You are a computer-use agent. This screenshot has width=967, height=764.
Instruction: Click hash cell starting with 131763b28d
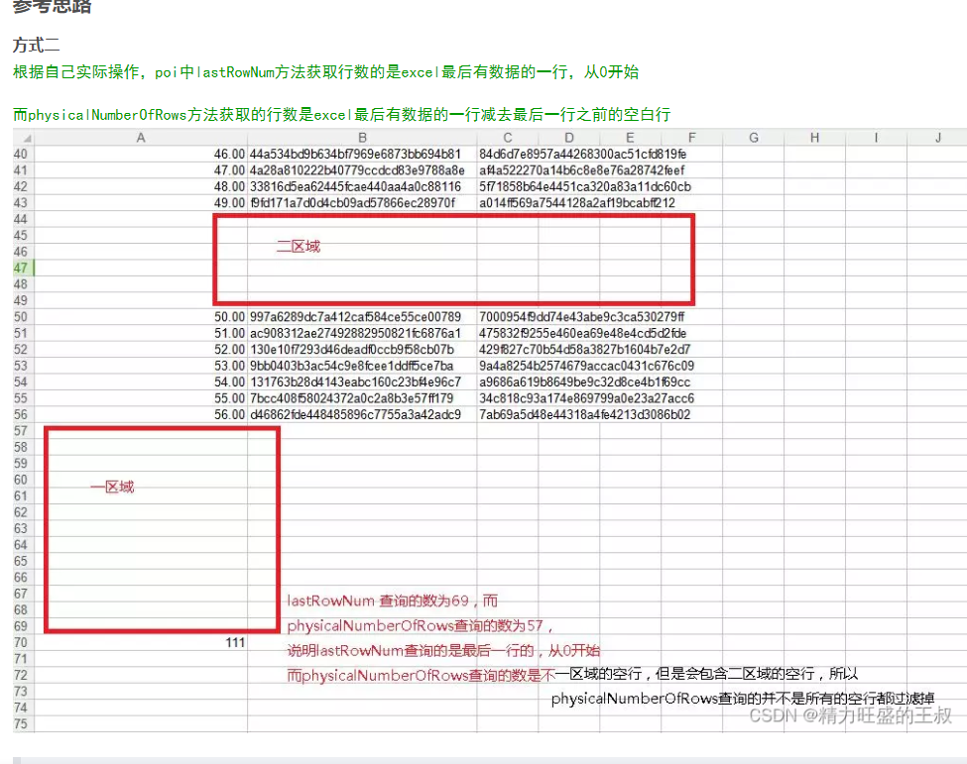click(362, 382)
